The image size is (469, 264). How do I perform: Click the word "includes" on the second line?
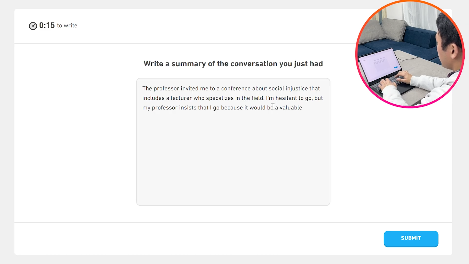[x=153, y=98]
